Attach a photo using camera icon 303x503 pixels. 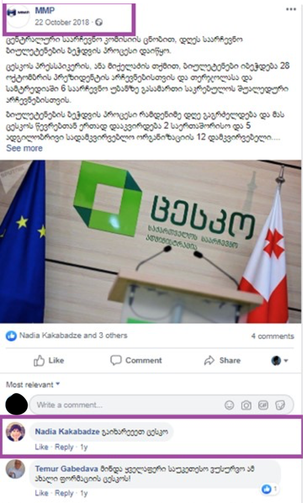246,405
